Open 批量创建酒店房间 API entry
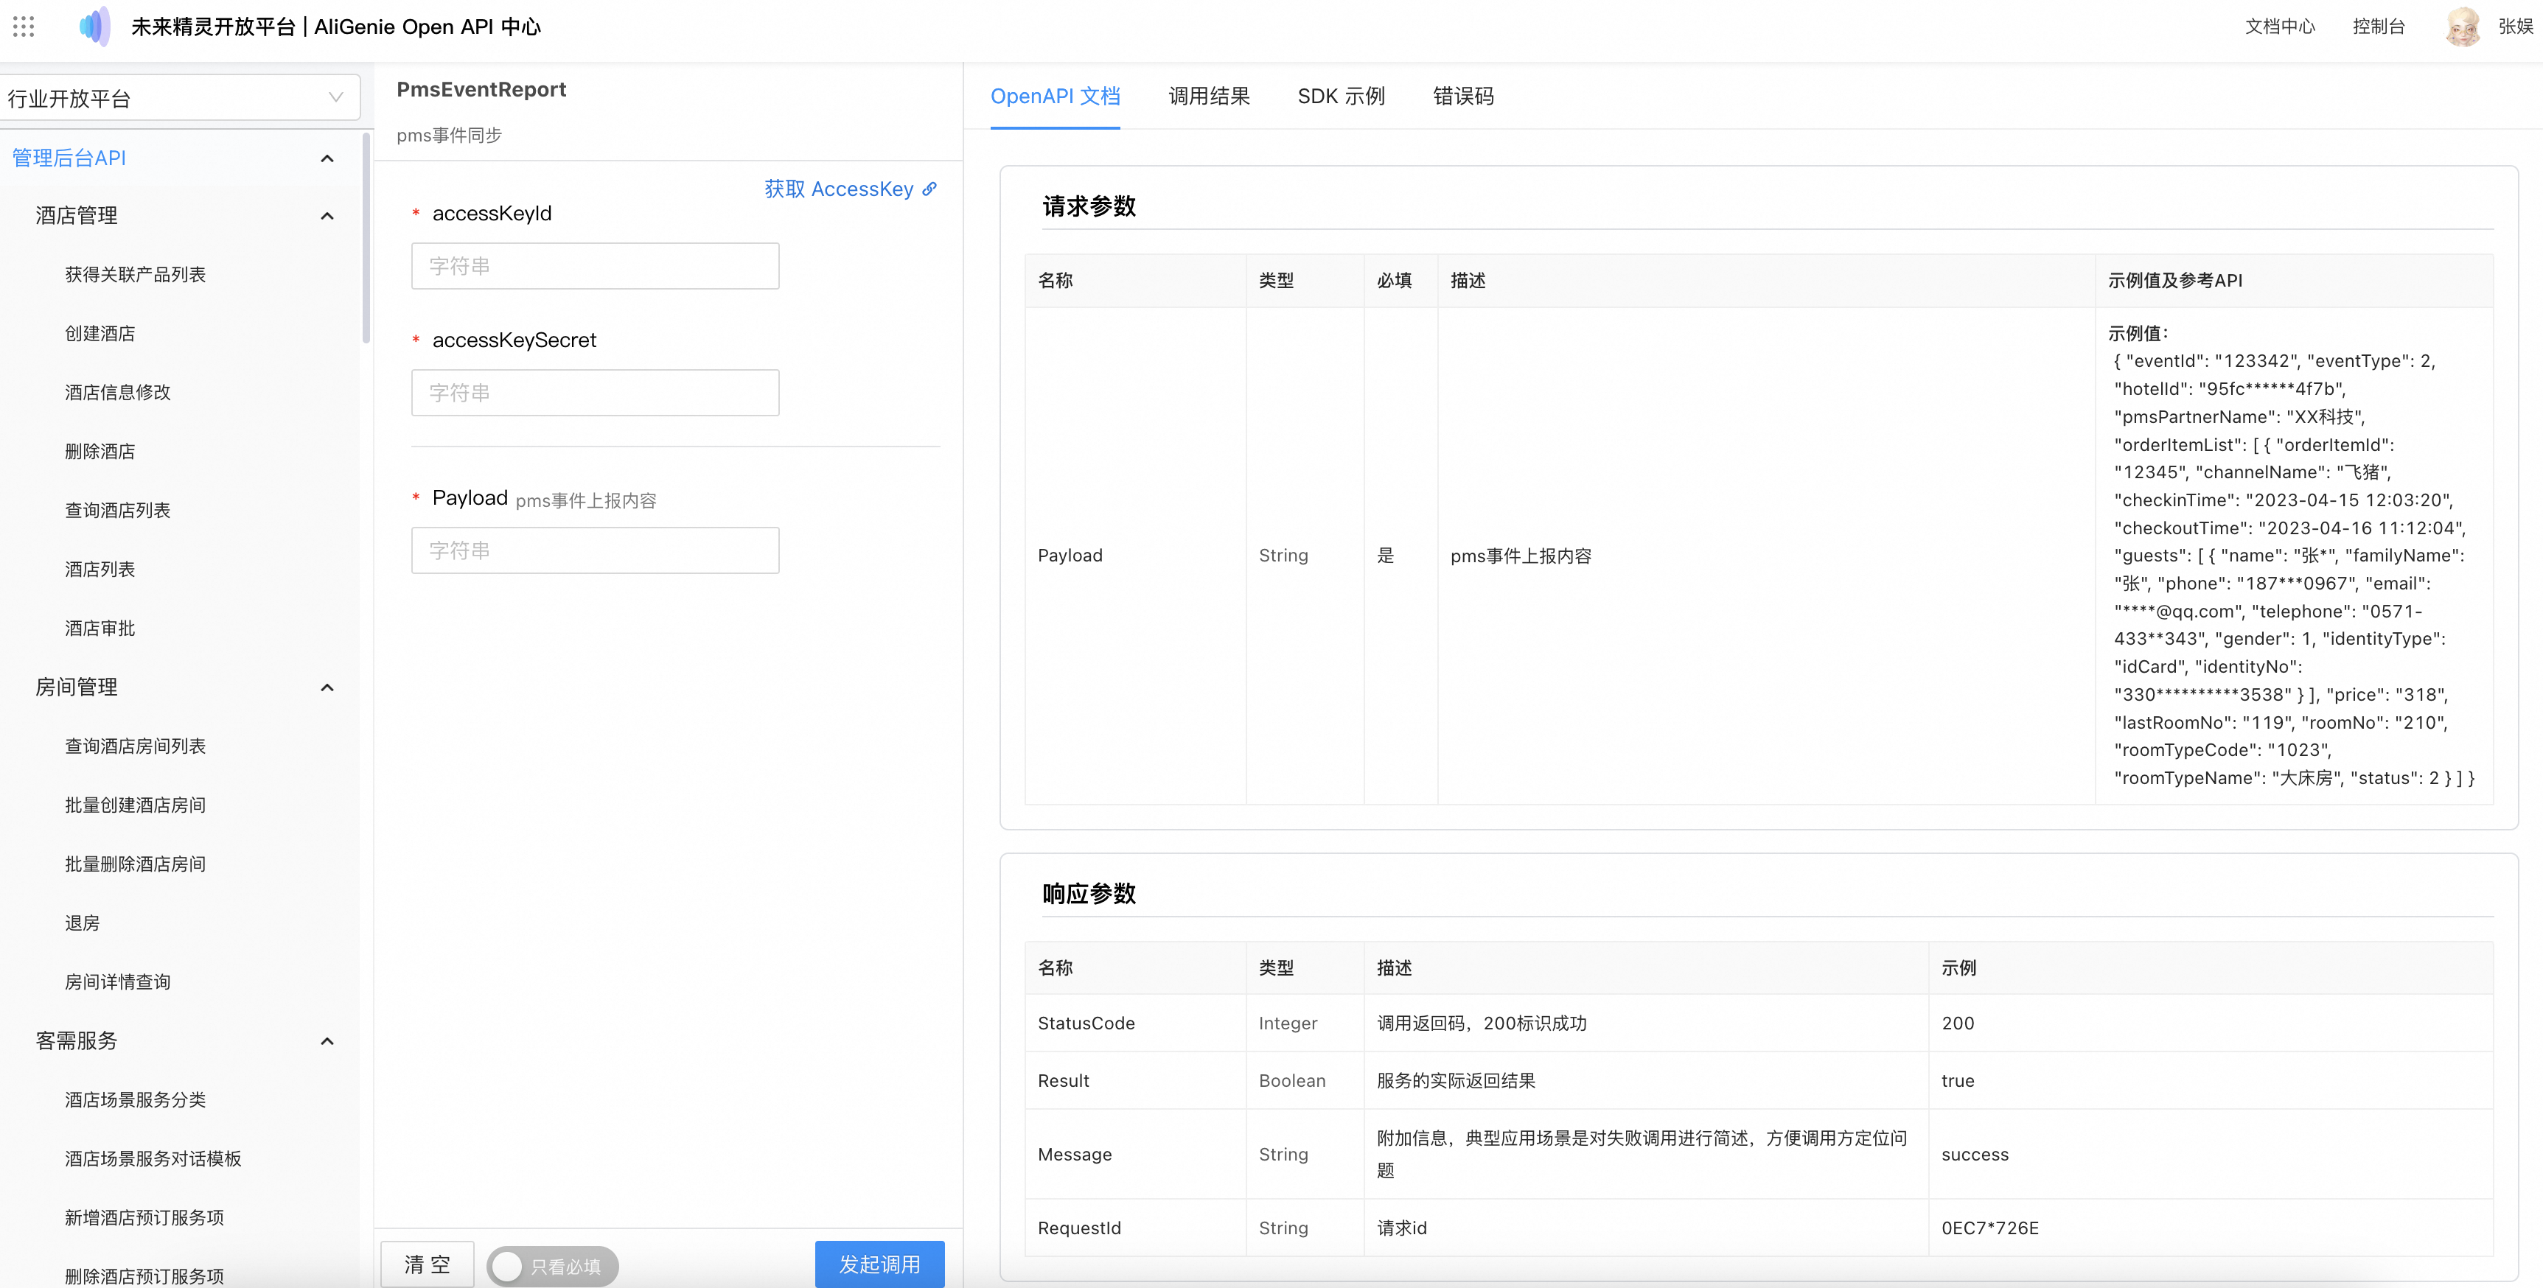Viewport: 2543px width, 1288px height. (x=135, y=805)
